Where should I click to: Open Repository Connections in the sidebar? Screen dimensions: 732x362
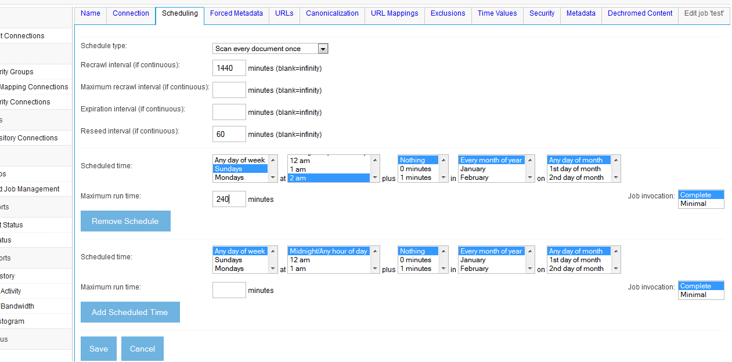click(x=29, y=137)
